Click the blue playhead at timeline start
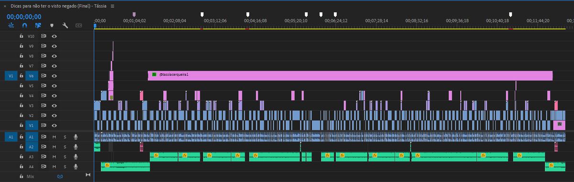The width and height of the screenshot is (574, 182). [95, 26]
